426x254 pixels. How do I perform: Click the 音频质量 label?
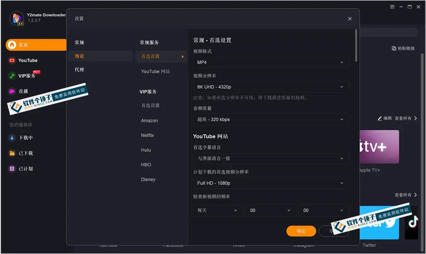(202, 108)
